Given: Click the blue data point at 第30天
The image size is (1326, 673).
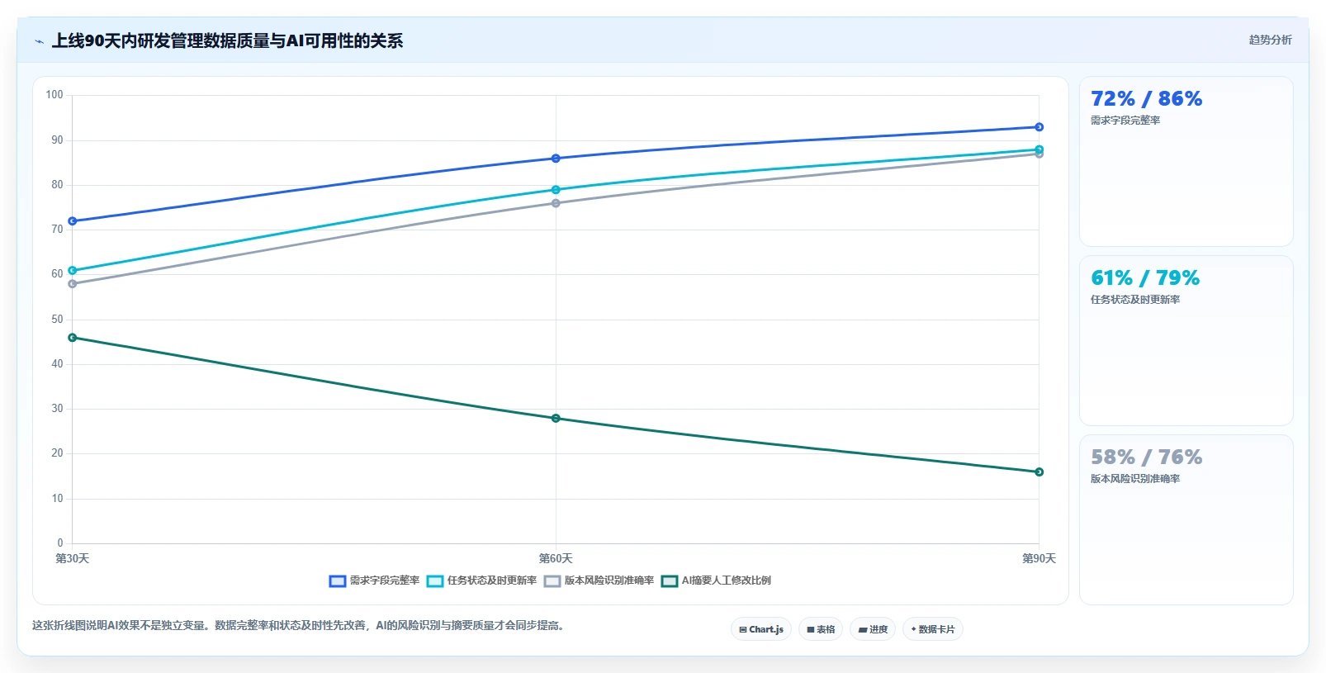Looking at the screenshot, I should (x=73, y=221).
